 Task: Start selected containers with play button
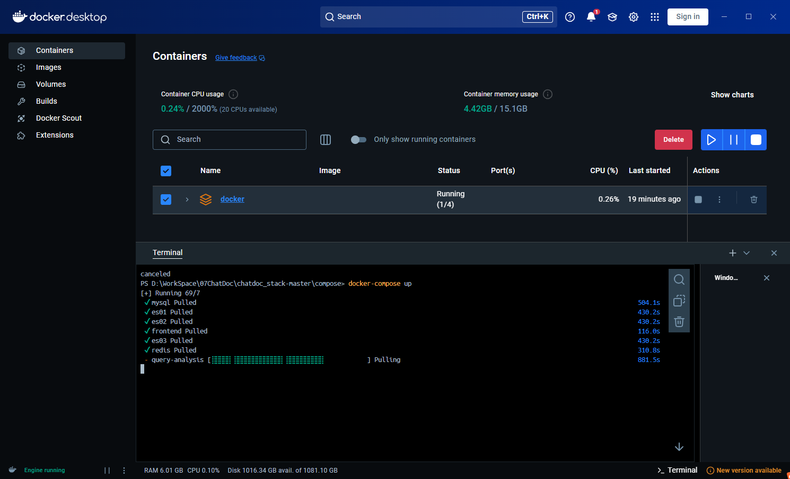coord(712,140)
